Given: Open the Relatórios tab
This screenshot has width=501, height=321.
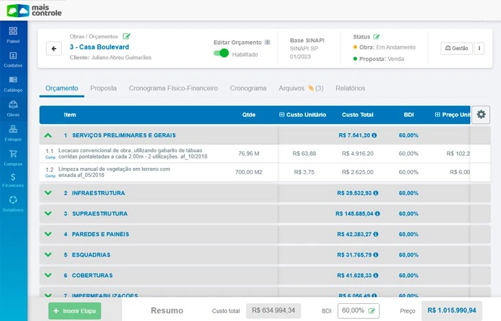Looking at the screenshot, I should tap(350, 88).
